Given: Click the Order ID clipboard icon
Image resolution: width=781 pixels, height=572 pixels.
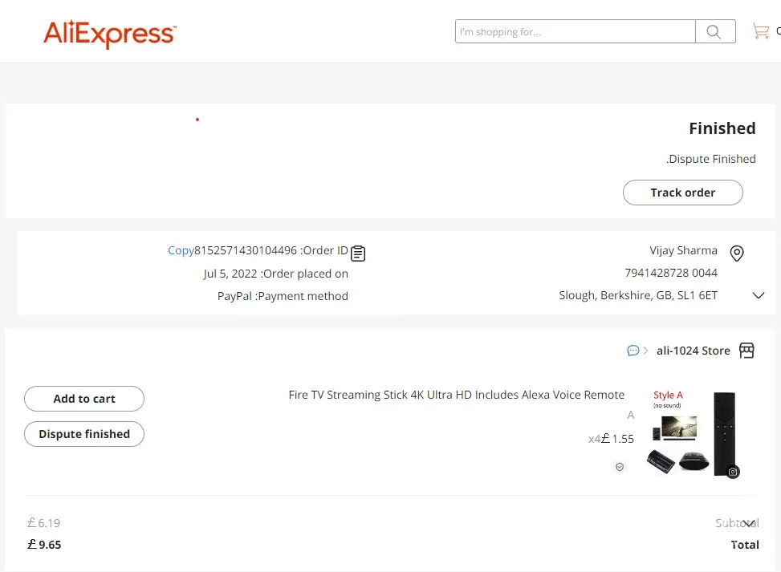Looking at the screenshot, I should click(358, 253).
